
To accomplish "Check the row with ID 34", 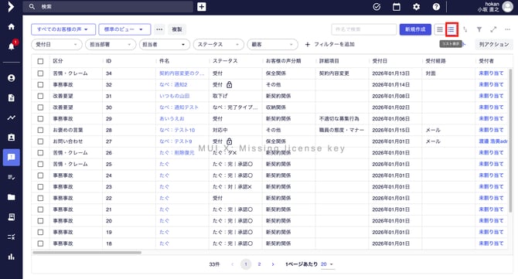I will click(x=40, y=73).
